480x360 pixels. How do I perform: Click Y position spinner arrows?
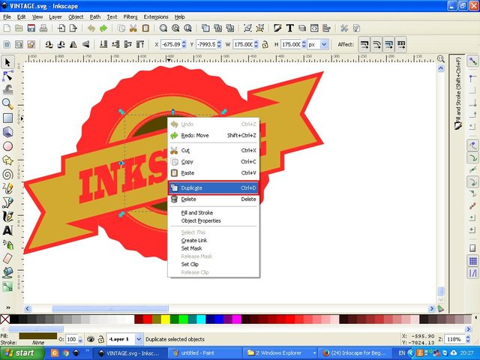tap(219, 44)
